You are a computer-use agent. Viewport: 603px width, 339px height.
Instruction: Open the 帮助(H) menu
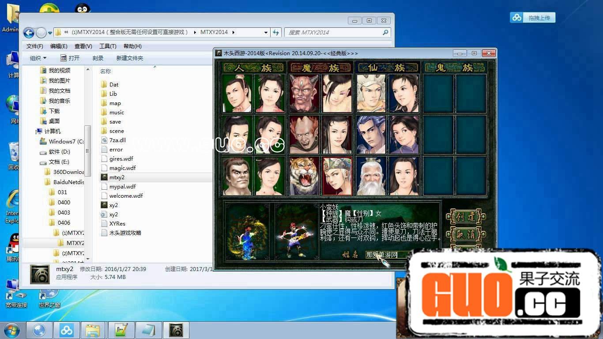click(x=132, y=46)
